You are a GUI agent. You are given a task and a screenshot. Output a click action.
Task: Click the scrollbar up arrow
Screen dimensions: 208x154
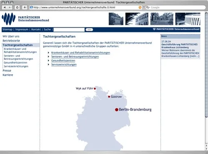(x=206, y=146)
